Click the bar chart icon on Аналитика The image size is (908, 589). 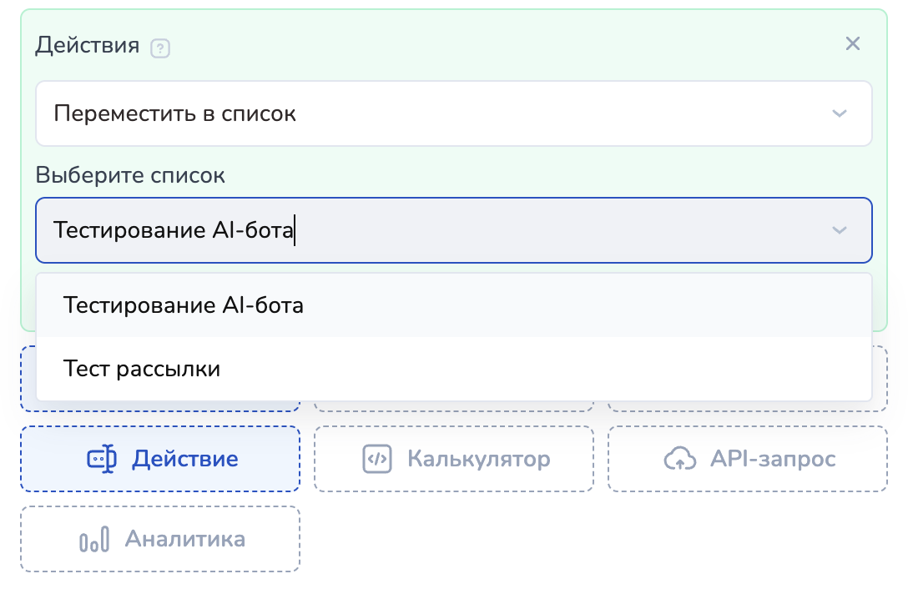[94, 540]
